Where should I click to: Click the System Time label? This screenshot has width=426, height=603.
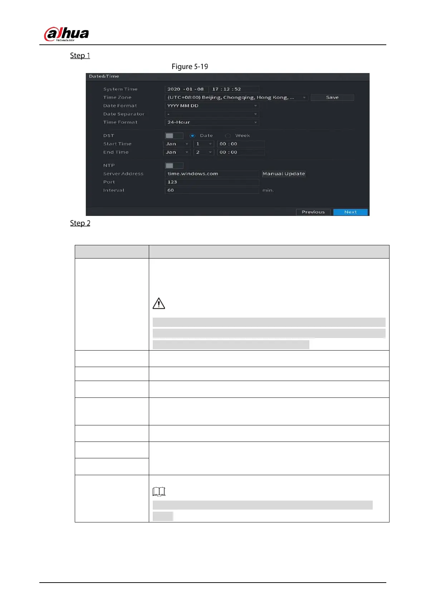click(x=121, y=89)
